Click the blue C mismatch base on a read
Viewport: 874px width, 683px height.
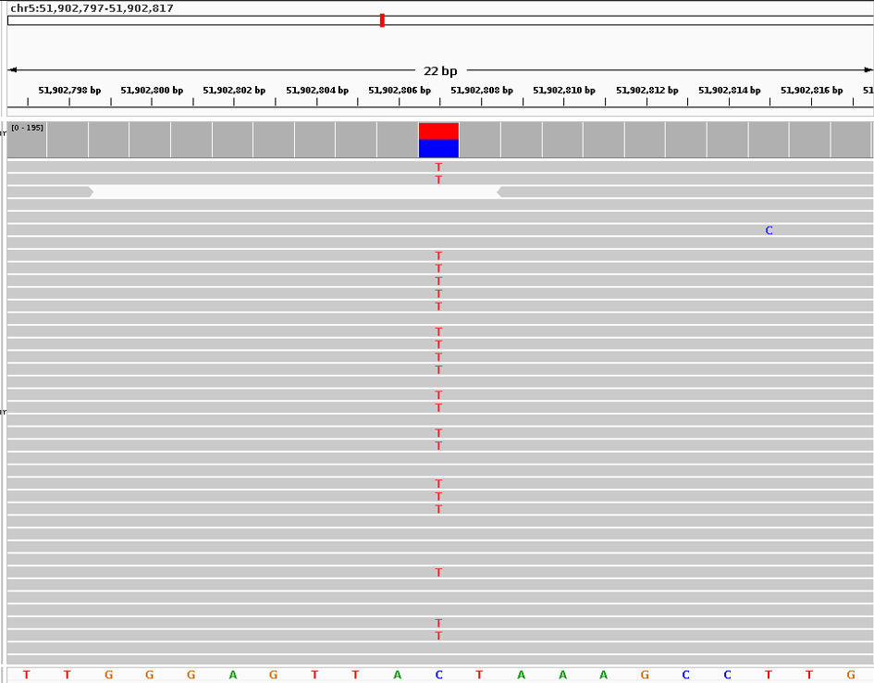click(768, 230)
